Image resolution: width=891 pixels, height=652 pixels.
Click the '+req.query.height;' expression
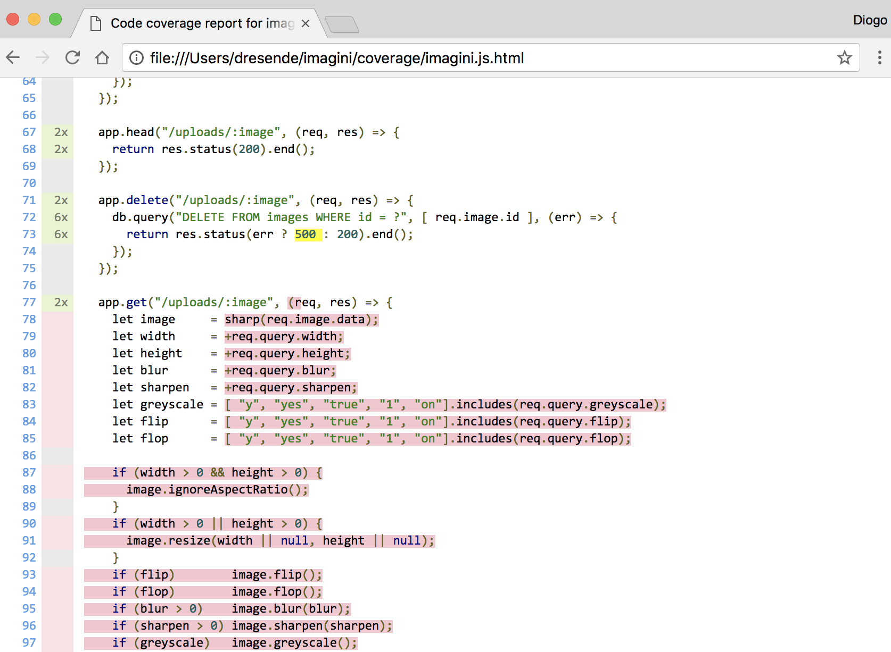point(287,354)
